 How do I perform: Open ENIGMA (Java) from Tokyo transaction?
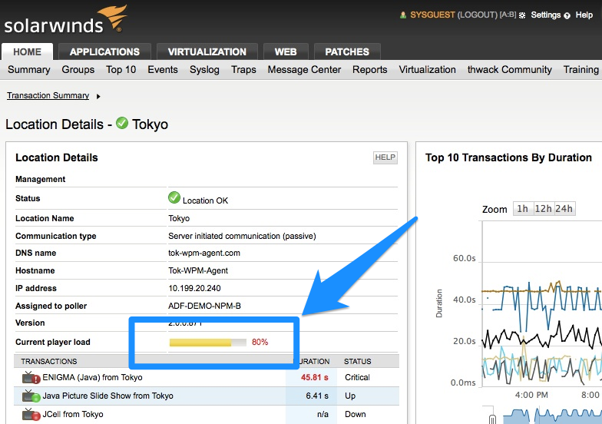point(92,377)
